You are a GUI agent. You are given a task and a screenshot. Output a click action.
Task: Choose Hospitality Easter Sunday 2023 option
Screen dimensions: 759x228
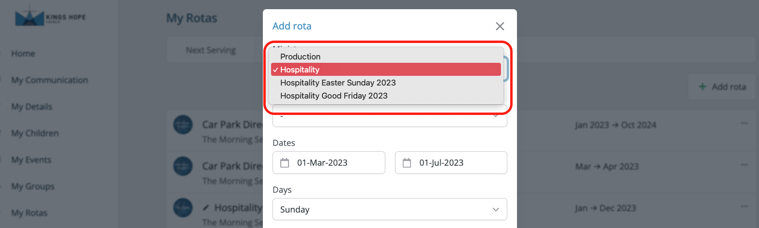[x=338, y=83]
